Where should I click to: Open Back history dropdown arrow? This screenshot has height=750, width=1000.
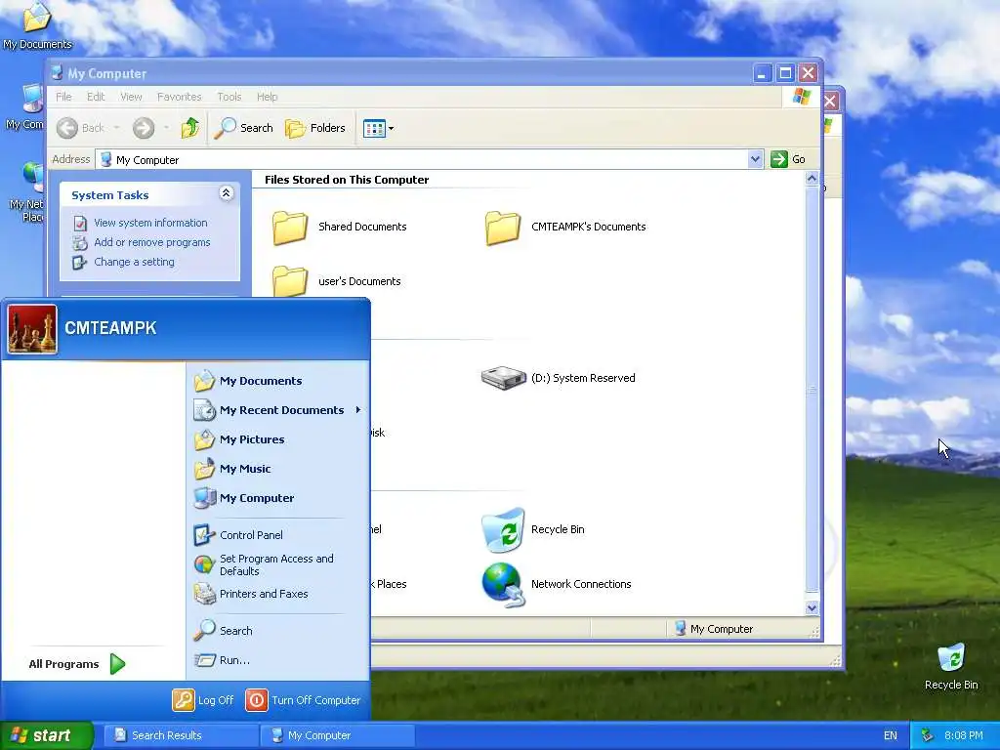coord(117,128)
